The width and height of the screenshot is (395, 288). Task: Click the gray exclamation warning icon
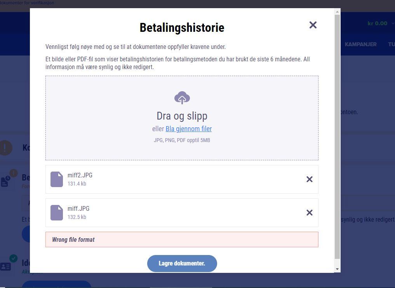5,147
